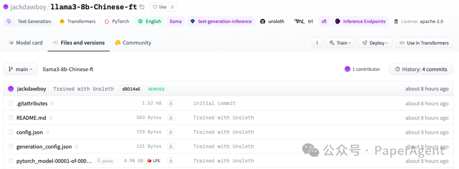Open commit hash d8014a6
Image resolution: width=459 pixels, height=169 pixels.
(131, 89)
